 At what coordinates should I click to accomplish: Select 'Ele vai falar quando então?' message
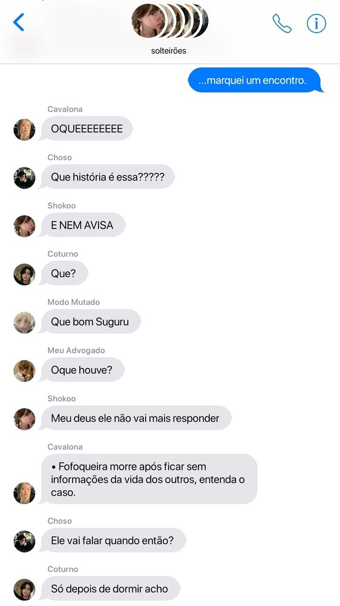tap(113, 541)
